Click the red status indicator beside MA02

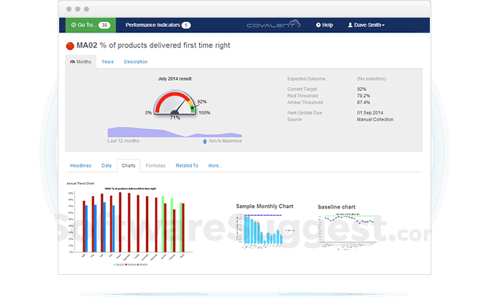70,46
